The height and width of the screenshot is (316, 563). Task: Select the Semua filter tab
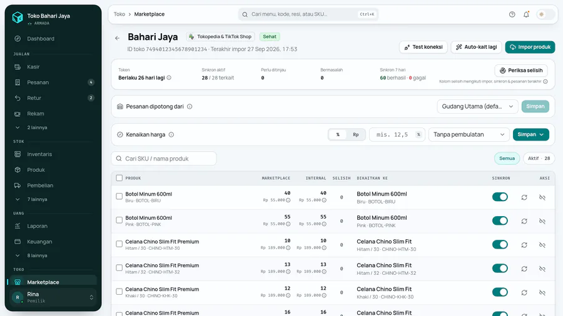[x=507, y=159]
